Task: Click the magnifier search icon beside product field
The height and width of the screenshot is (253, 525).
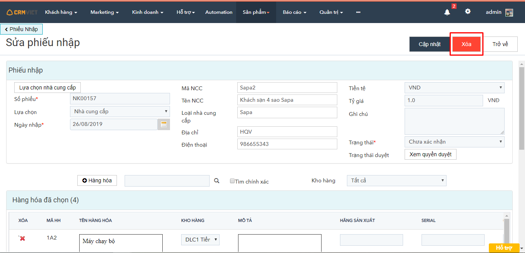Action: [x=217, y=181]
